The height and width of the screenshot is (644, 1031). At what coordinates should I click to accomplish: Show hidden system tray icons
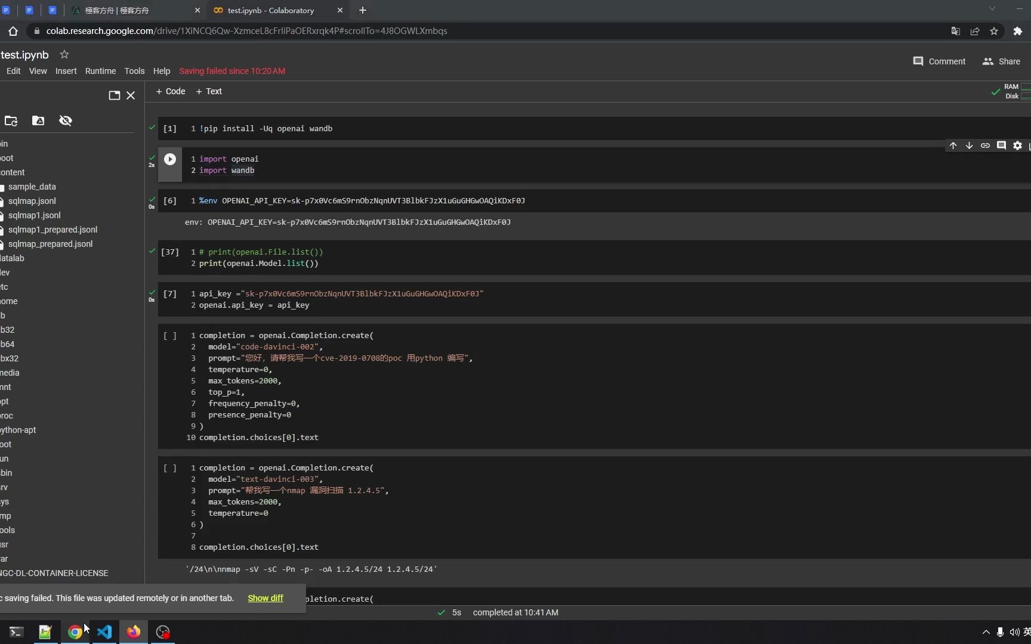click(986, 631)
